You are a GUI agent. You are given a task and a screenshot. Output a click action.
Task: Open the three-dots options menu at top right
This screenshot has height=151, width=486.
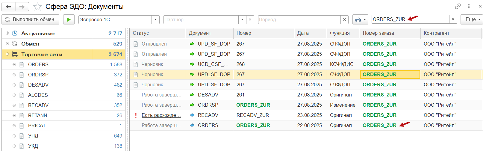tap(469, 6)
